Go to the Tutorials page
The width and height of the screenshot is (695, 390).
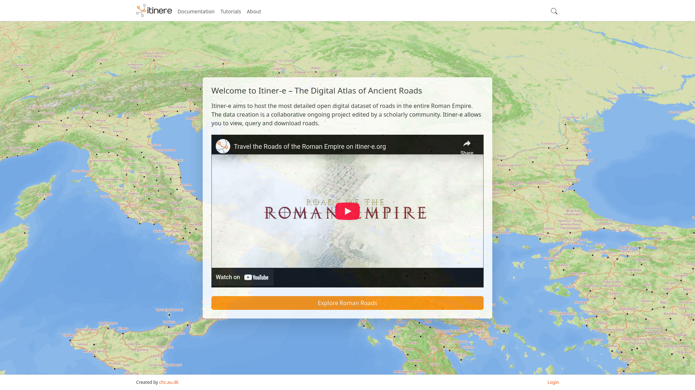[231, 12]
